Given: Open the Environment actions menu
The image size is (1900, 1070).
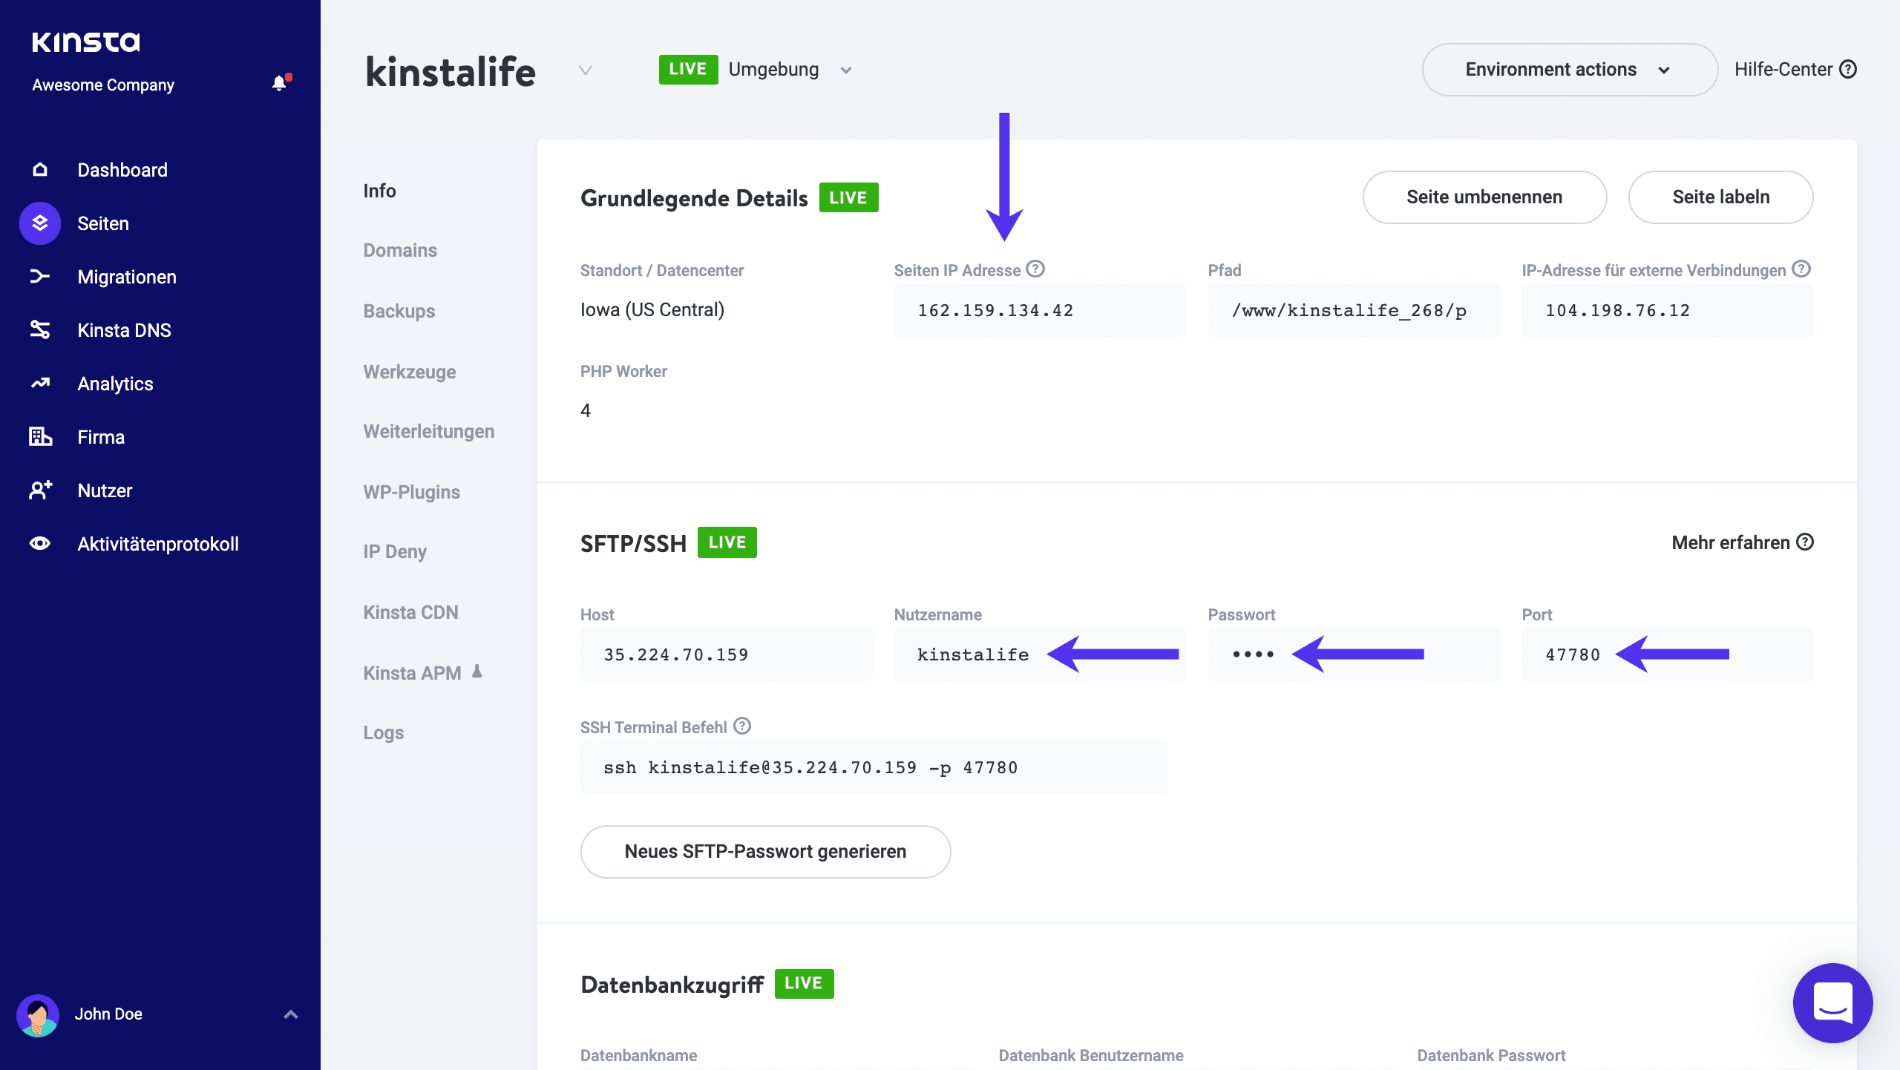Looking at the screenshot, I should pyautogui.click(x=1568, y=69).
